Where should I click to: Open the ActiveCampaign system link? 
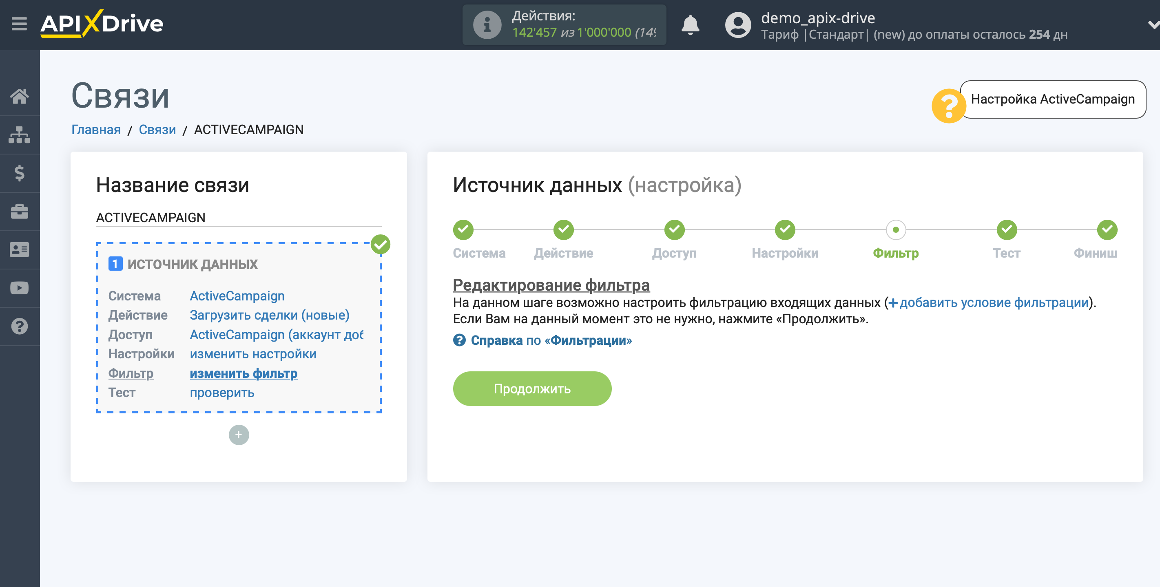(237, 296)
